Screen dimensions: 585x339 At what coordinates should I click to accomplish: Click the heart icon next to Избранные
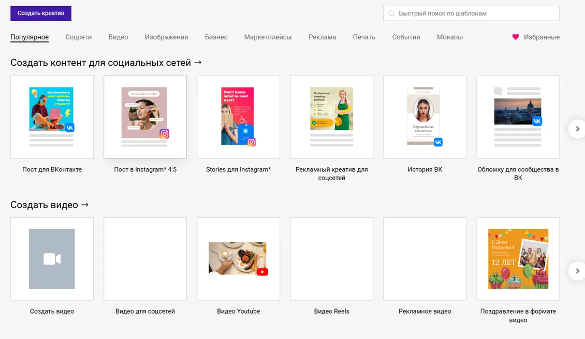(516, 37)
